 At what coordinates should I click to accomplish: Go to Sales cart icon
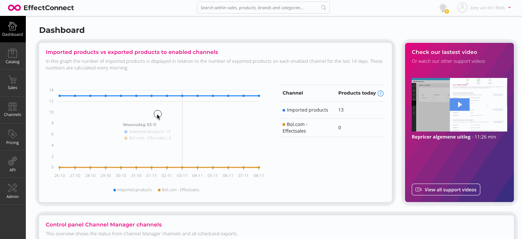[13, 80]
